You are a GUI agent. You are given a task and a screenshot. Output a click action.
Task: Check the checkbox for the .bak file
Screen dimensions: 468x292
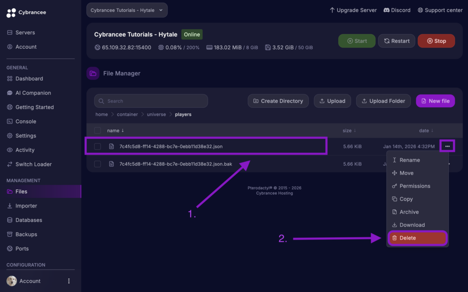[x=97, y=163]
